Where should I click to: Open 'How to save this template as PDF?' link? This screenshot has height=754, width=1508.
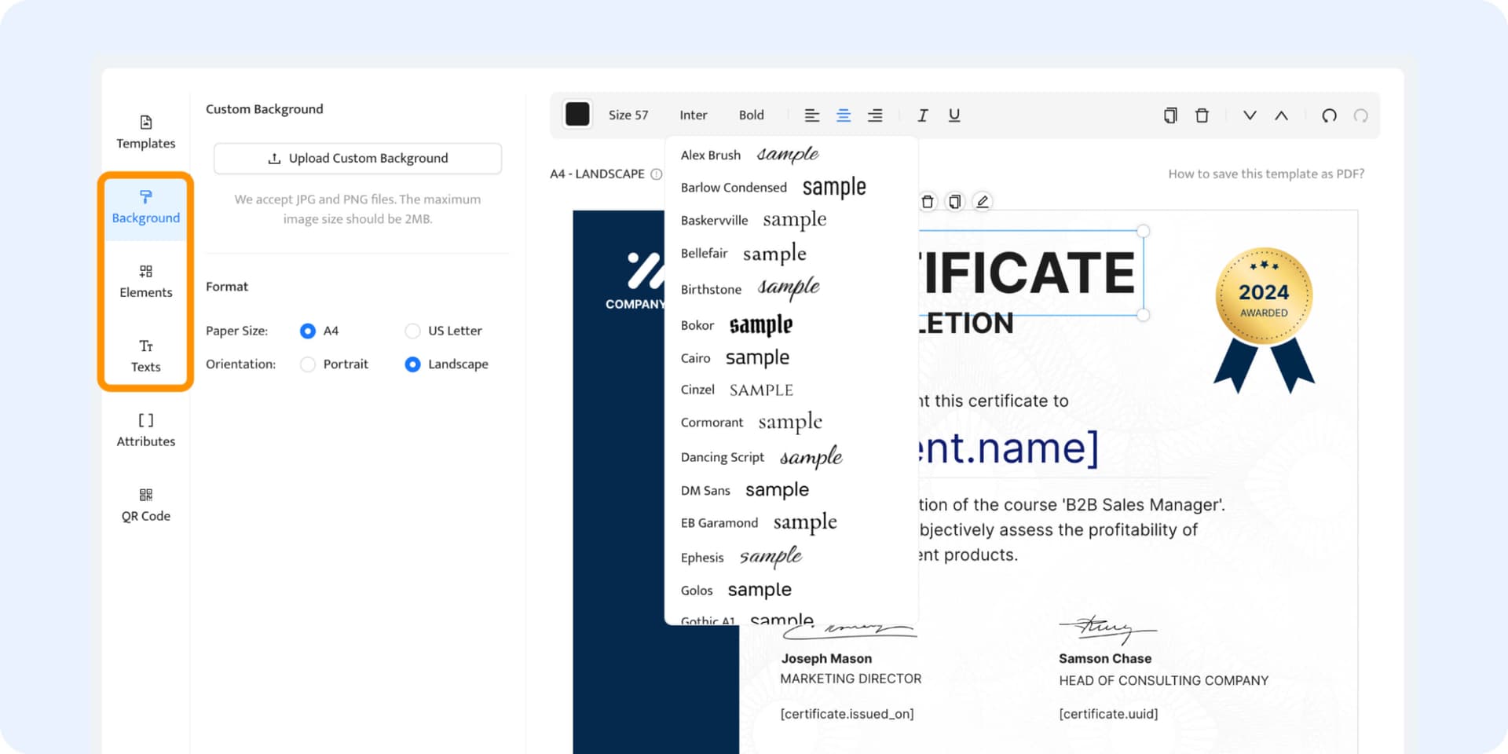point(1265,174)
